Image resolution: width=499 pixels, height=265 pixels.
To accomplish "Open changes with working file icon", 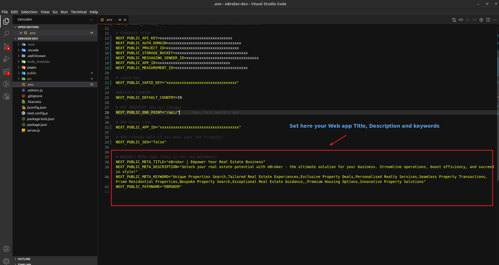I will point(468,20).
